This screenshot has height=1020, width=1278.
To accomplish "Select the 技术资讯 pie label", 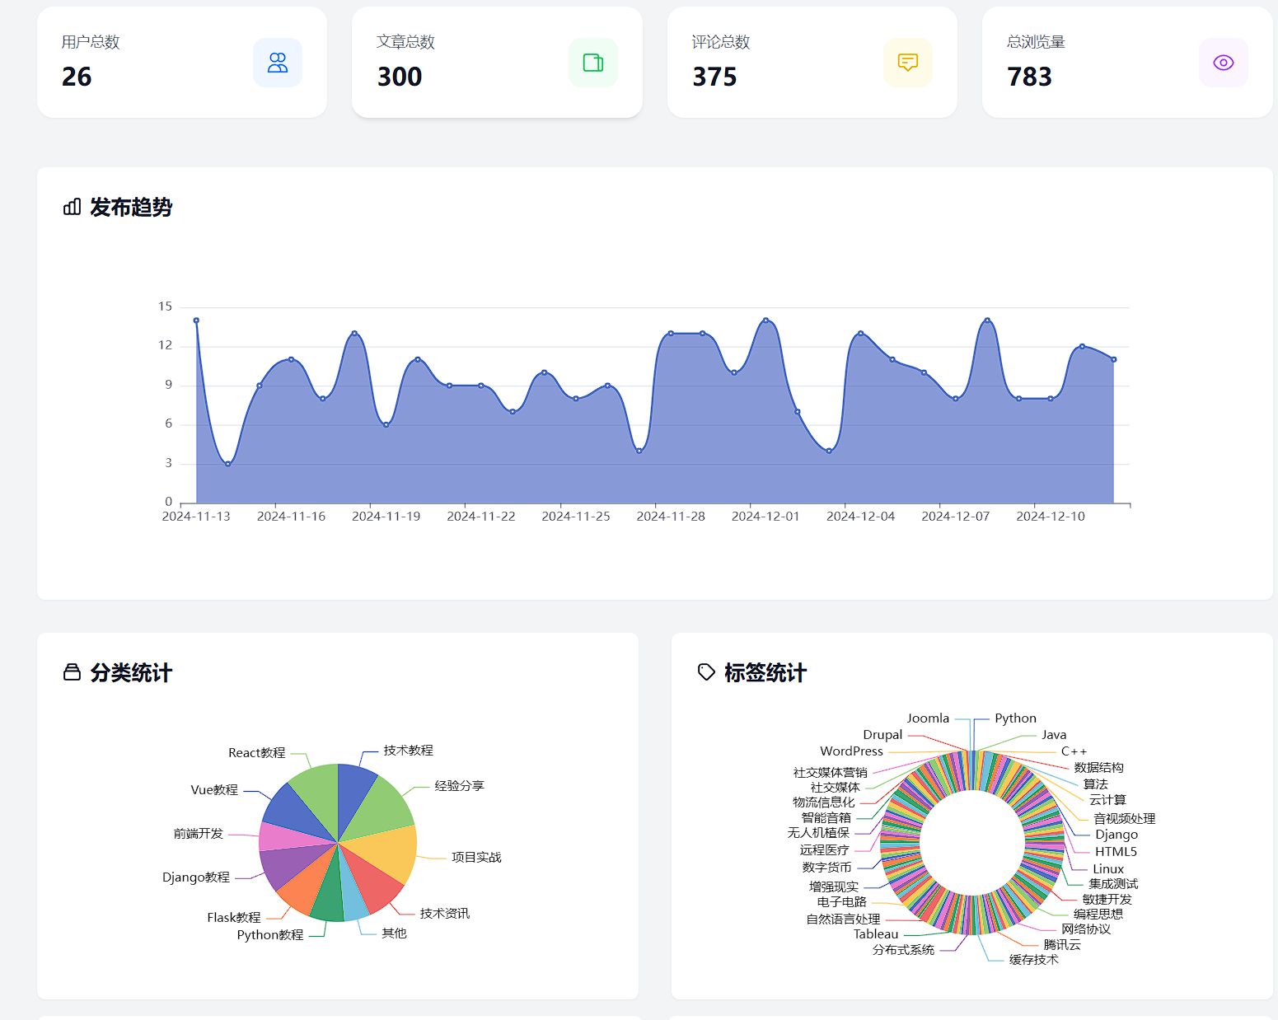I will tap(445, 914).
